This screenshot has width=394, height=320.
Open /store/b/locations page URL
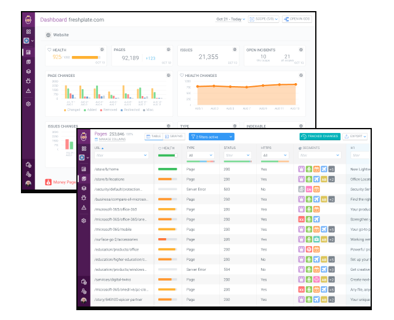(110, 179)
